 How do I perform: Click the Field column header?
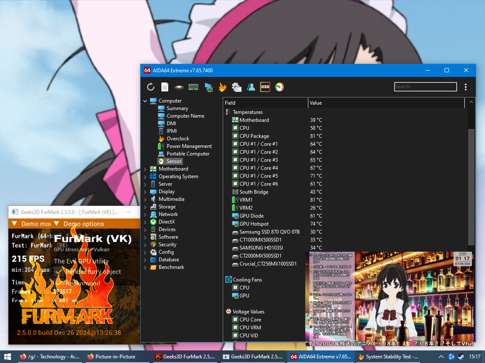[x=265, y=103]
